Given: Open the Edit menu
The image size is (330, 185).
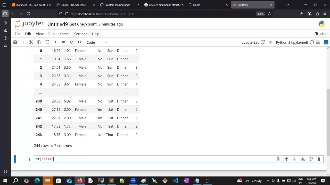Looking at the screenshot, I should [x=28, y=34].
